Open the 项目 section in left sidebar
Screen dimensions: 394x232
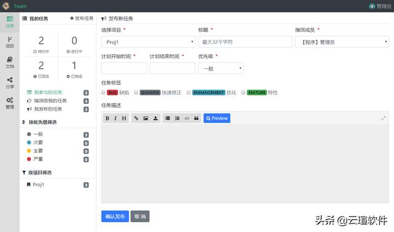tap(10, 42)
